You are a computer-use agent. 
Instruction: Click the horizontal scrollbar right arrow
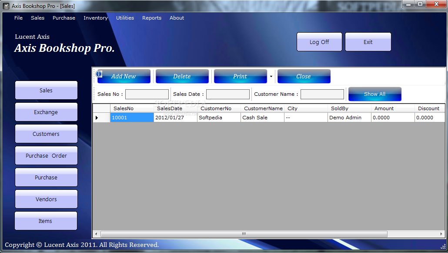coord(441,234)
